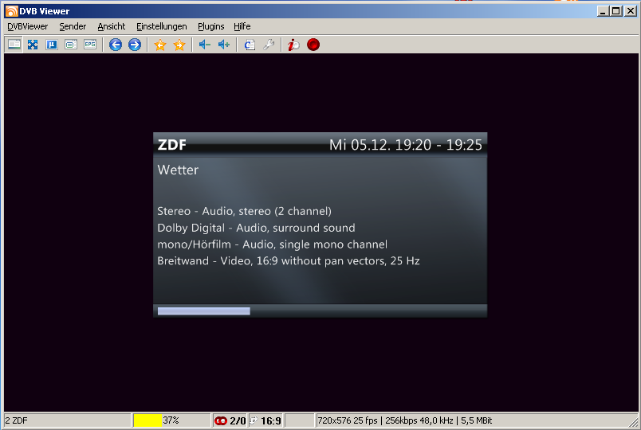This screenshot has height=430, width=641.
Task: Click the blue µ toolbar icon
Action: click(52, 44)
